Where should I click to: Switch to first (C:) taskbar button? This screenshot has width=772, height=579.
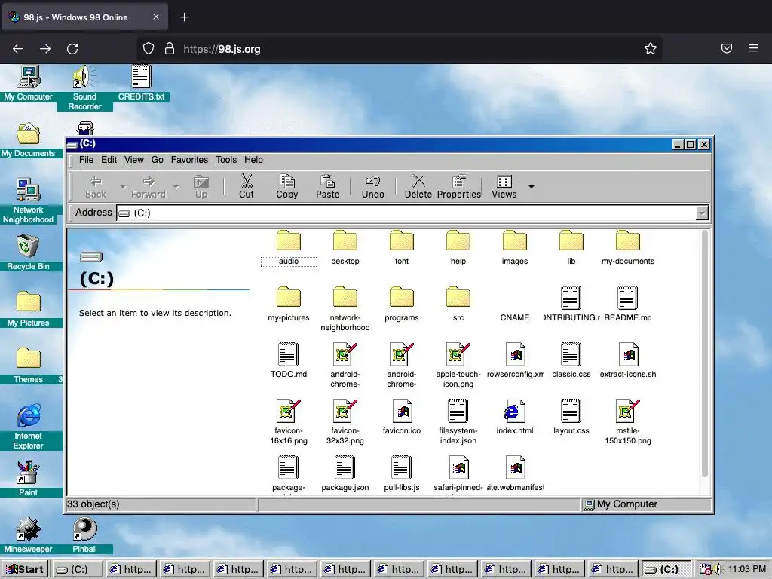pyautogui.click(x=78, y=569)
